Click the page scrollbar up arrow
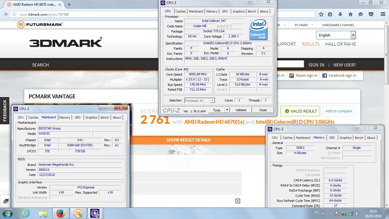Viewport: 389px width, 219px height. (386, 23)
